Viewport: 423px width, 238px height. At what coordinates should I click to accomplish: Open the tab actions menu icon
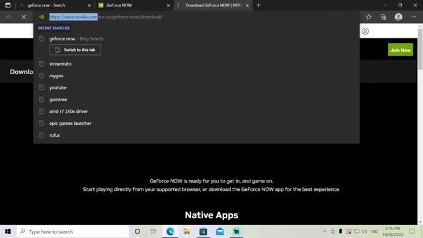click(8, 5)
